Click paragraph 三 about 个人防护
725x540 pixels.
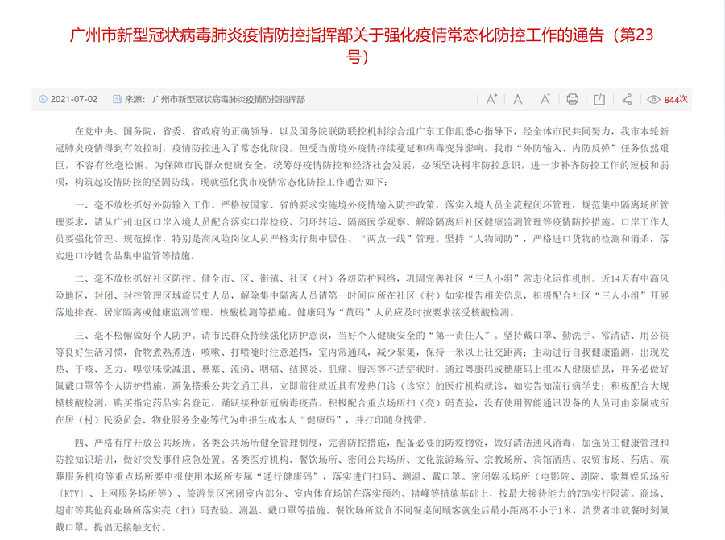tap(362, 374)
